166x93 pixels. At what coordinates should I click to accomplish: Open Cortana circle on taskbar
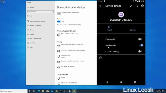30,91
